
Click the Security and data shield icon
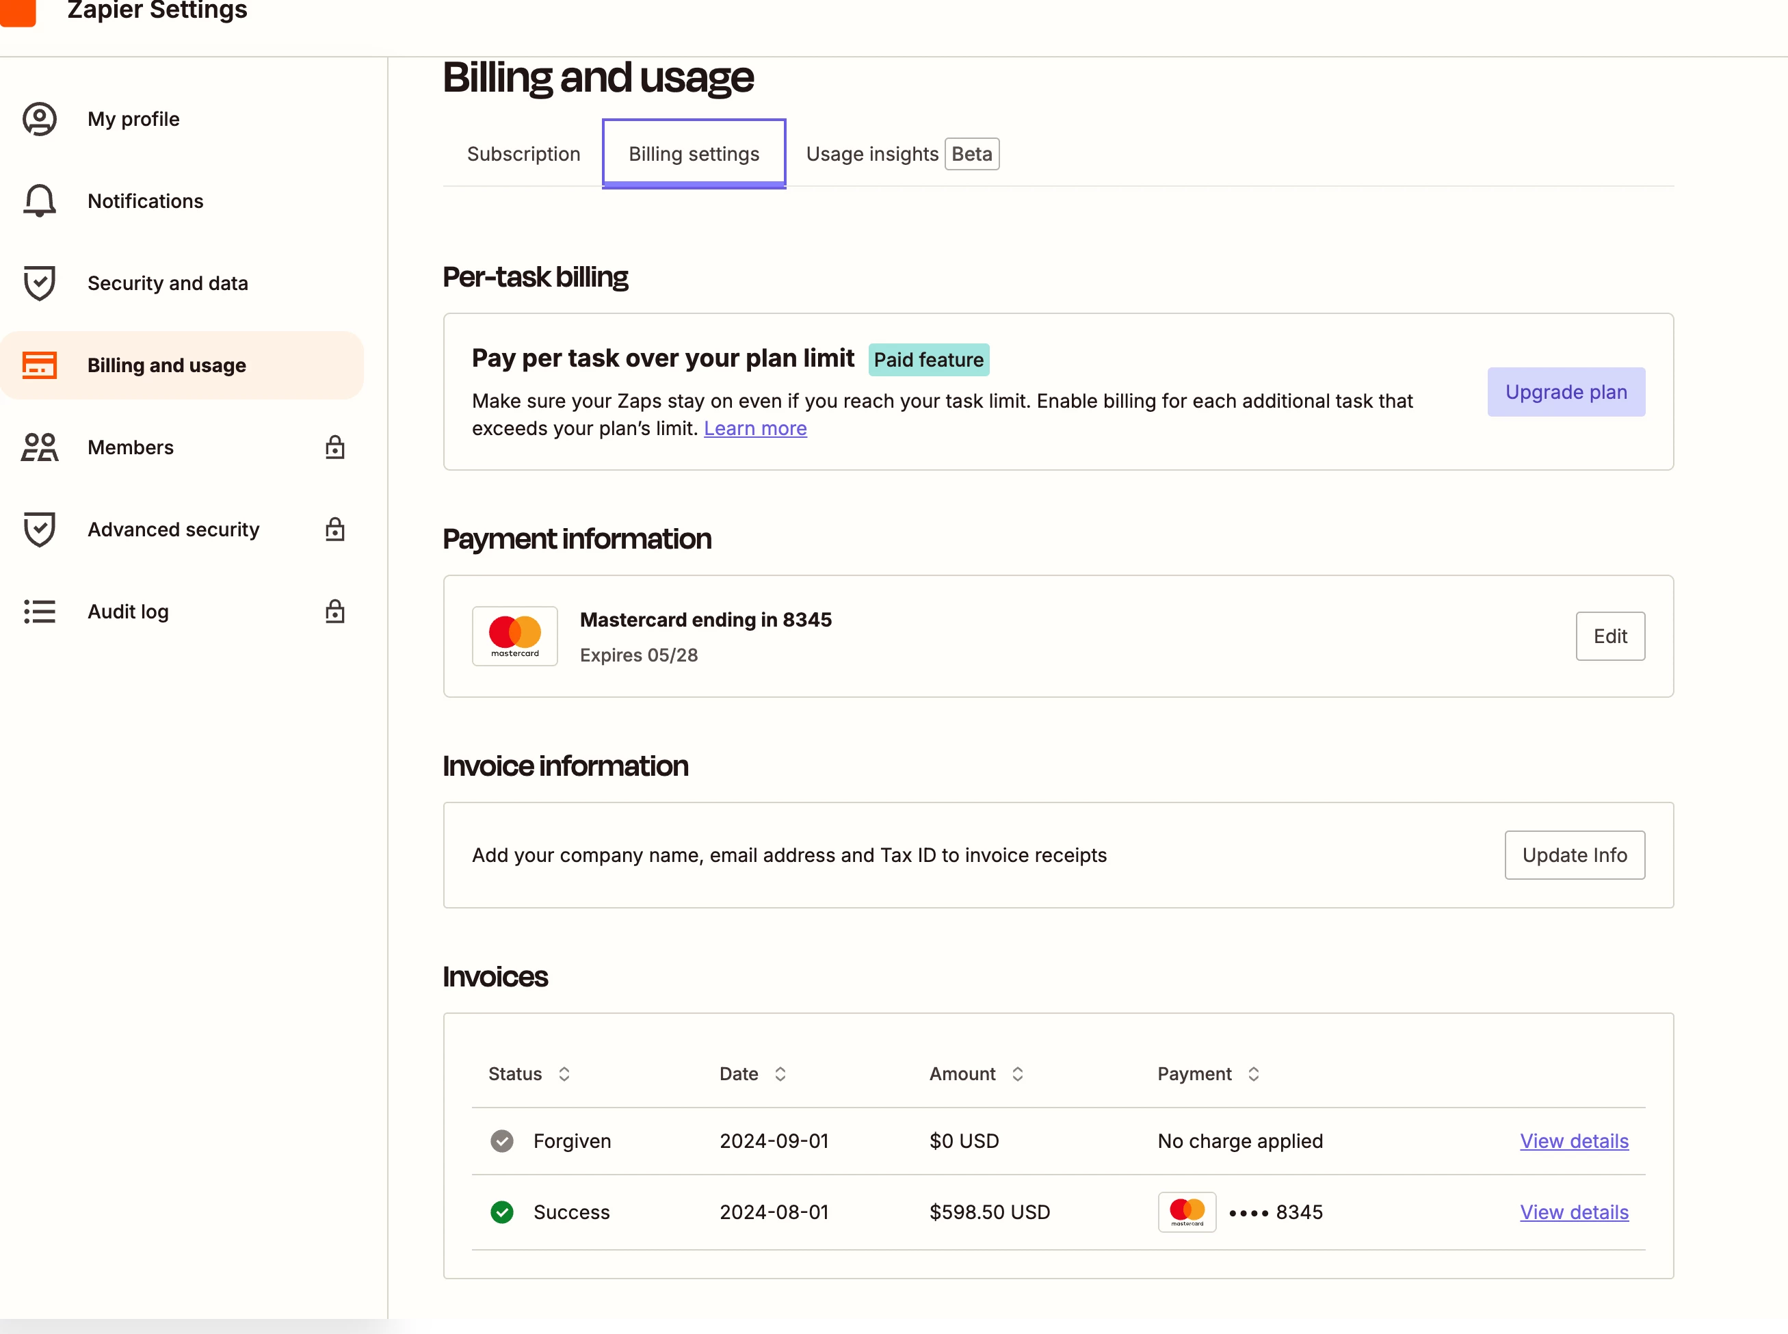pos(39,283)
